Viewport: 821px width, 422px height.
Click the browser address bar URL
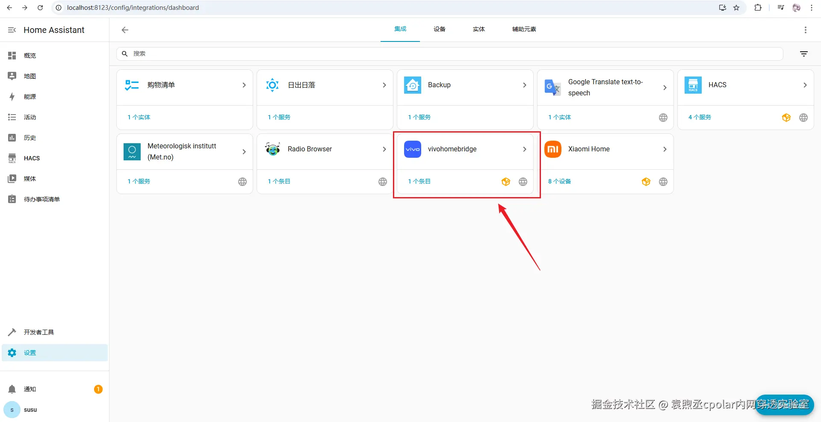[133, 8]
